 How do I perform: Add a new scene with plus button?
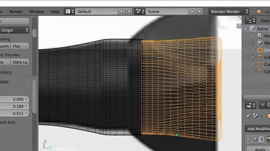(192, 11)
